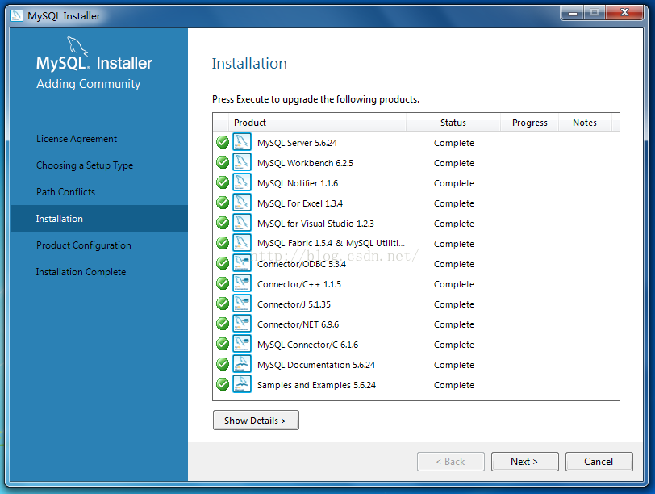Click the MySQL For Excel 1.3.4 icon

pyautogui.click(x=242, y=203)
